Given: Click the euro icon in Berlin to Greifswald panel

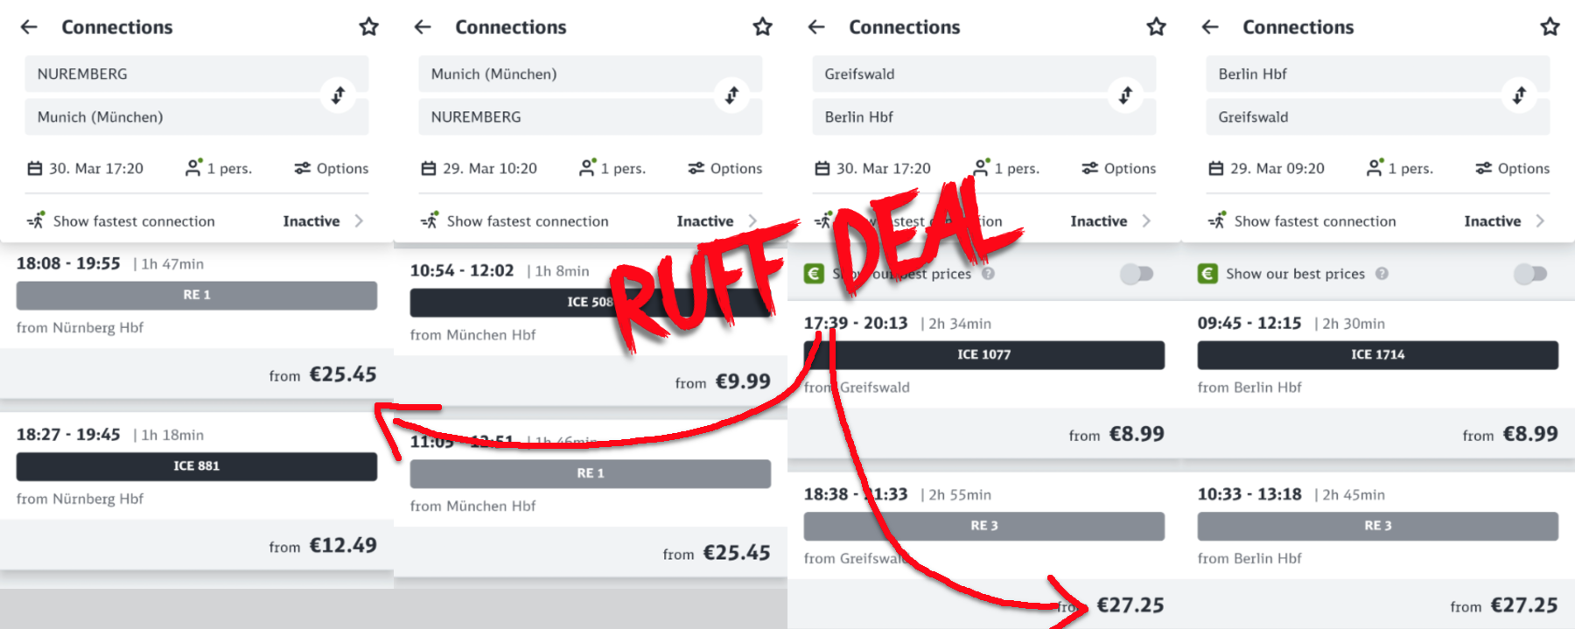Looking at the screenshot, I should [x=1207, y=274].
